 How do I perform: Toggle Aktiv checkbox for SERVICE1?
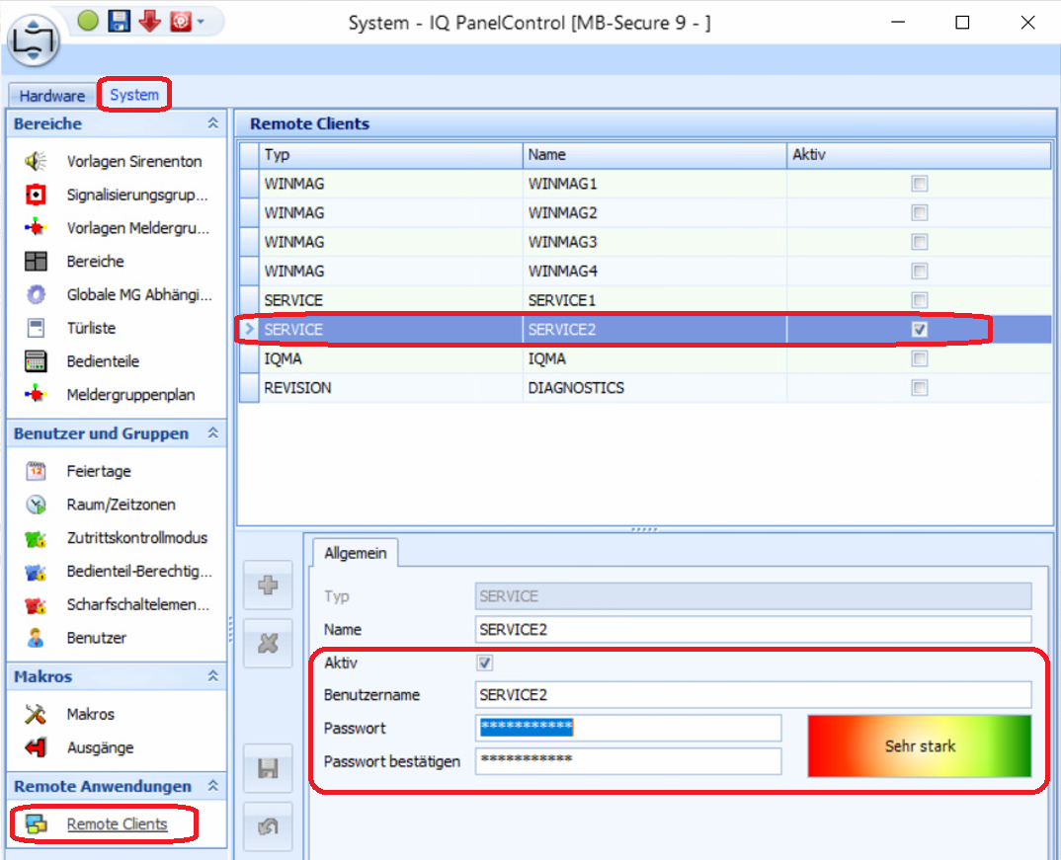(919, 299)
